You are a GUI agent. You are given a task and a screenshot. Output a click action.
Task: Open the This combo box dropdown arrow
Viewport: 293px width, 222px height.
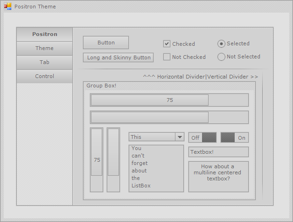click(x=179, y=137)
